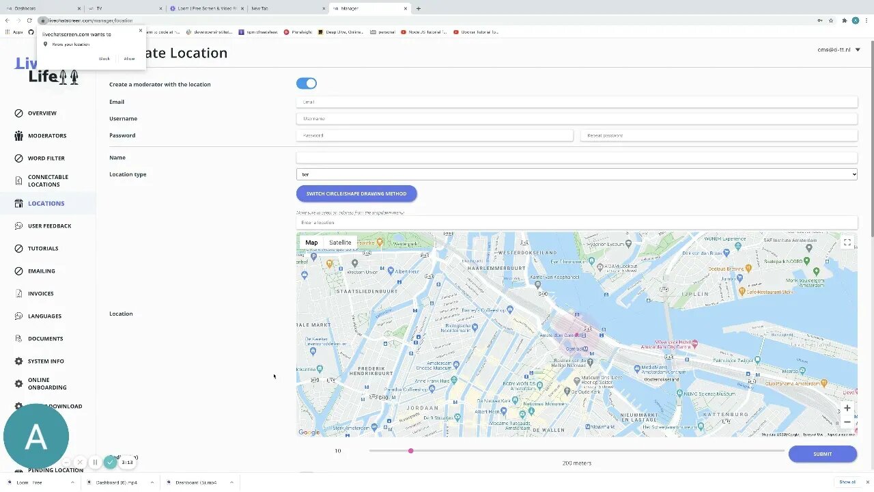Image resolution: width=874 pixels, height=492 pixels.
Task: Expand the cms@d-tt.nl account menu
Action: tap(839, 49)
